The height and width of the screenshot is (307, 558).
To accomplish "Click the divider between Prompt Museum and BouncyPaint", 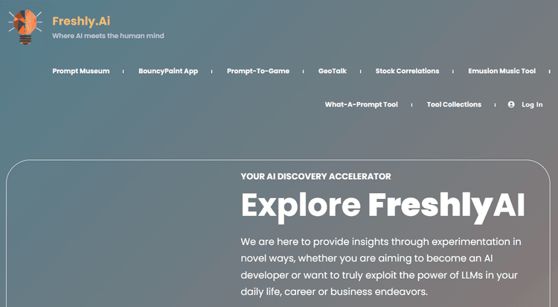I will pos(123,72).
